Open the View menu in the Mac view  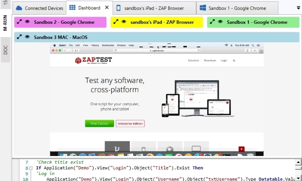[x=85, y=45]
